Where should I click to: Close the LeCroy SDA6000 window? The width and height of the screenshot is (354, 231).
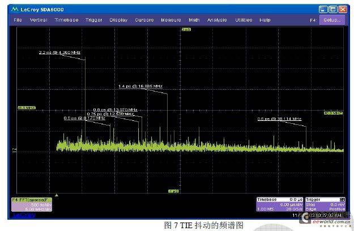click(343, 9)
